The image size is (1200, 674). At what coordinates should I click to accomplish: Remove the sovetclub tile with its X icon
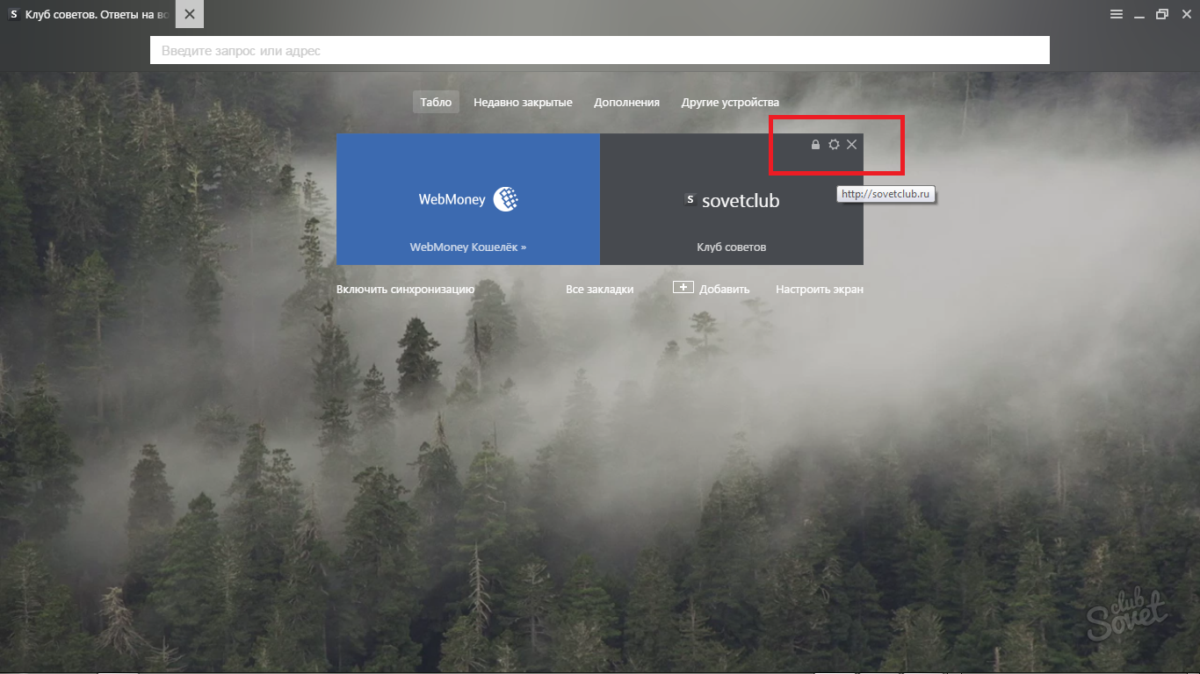click(851, 145)
